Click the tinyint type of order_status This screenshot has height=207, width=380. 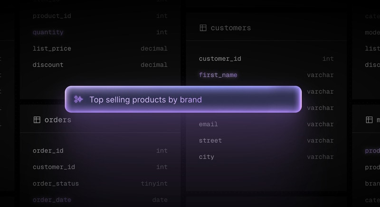154,183
